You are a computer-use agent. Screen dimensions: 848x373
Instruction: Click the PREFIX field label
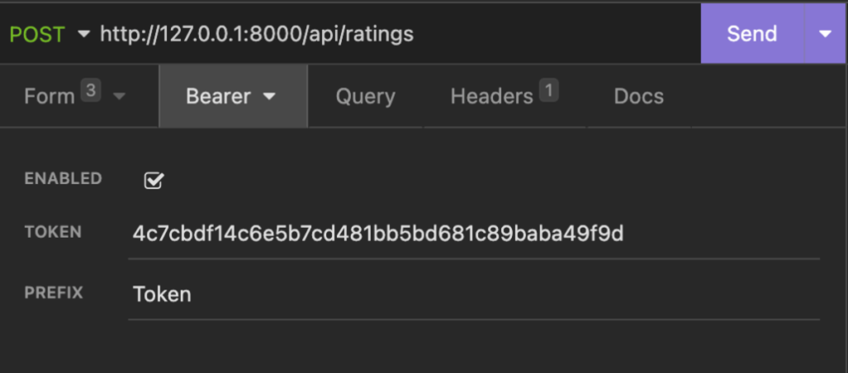click(x=54, y=293)
